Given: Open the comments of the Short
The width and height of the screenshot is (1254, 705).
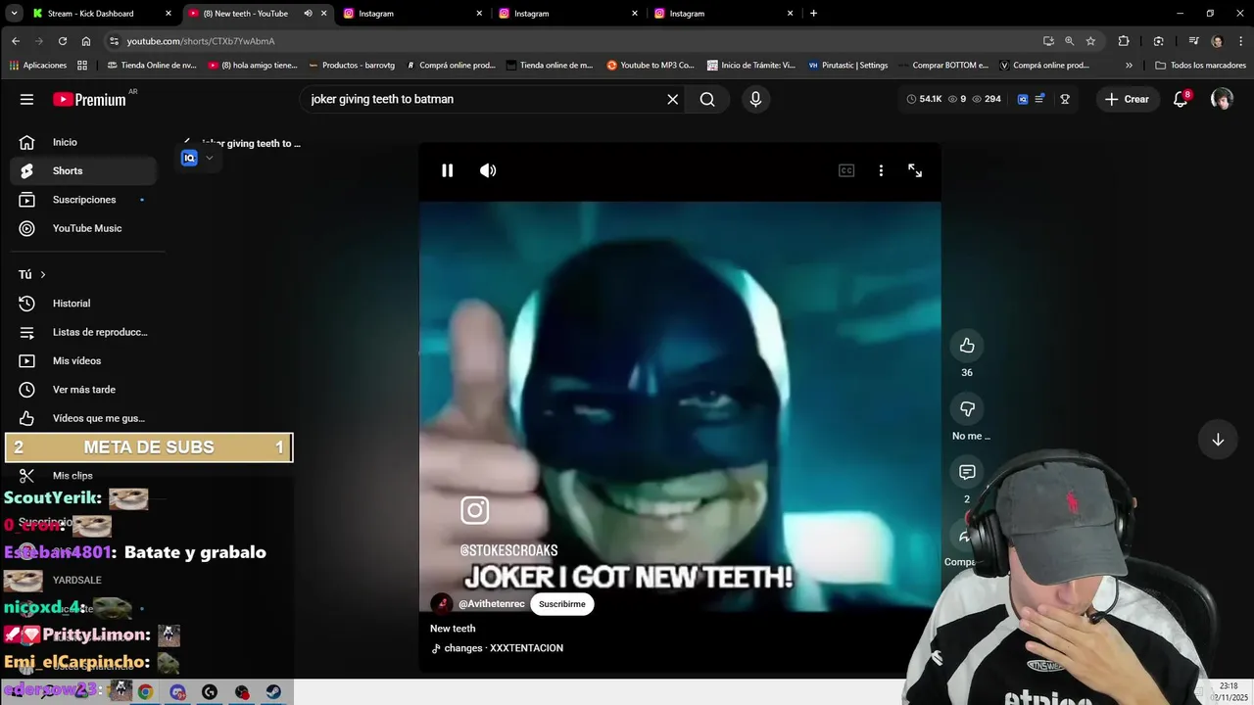Looking at the screenshot, I should tap(967, 472).
